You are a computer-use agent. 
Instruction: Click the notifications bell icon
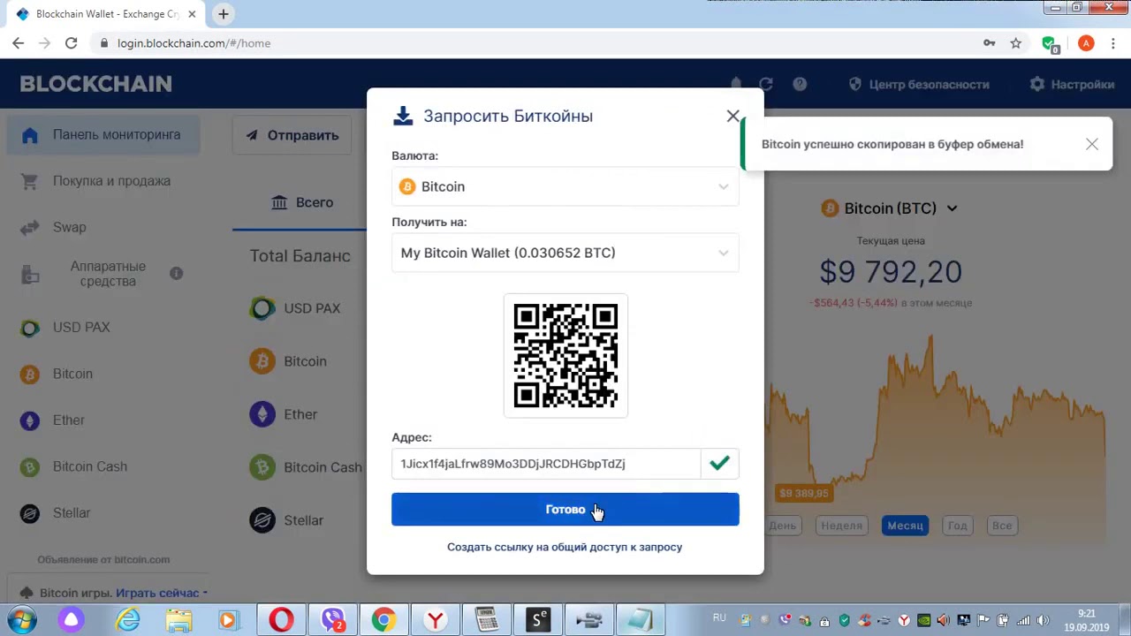736,84
